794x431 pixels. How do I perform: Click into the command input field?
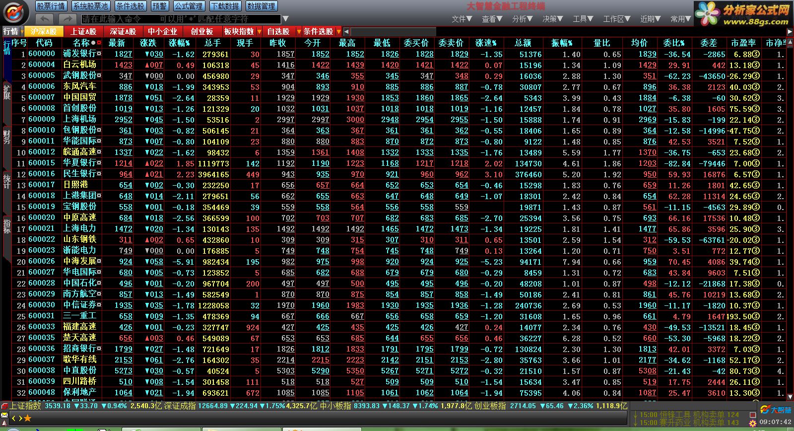[x=181, y=19]
